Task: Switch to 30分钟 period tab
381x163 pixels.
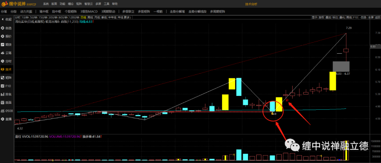Action: coord(53,17)
